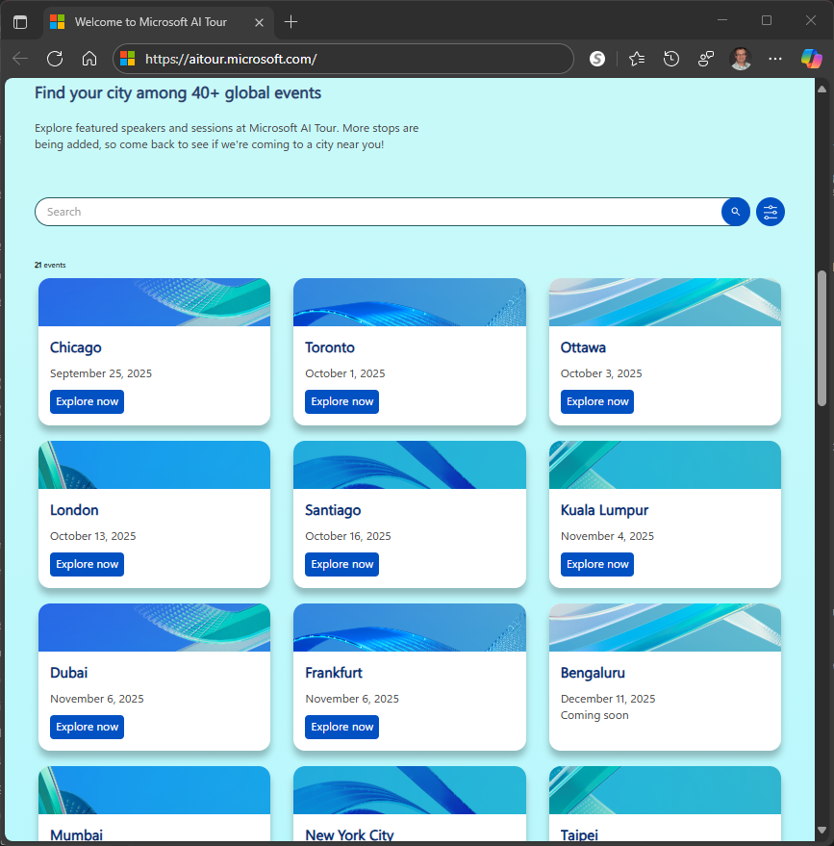
Task: Explore the Santiago event
Action: coord(341,564)
